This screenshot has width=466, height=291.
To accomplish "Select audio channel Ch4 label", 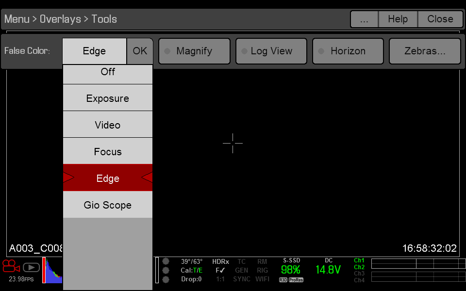I will coord(359,280).
